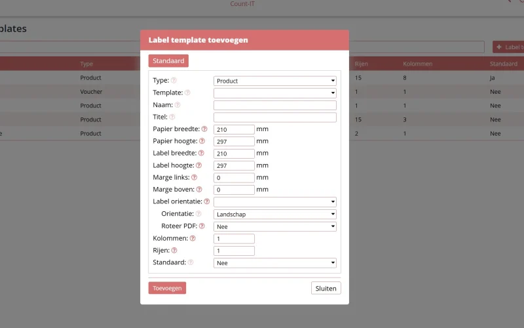Click the Label orientatie help icon
Screen dimensions: 524x328
click(x=207, y=201)
